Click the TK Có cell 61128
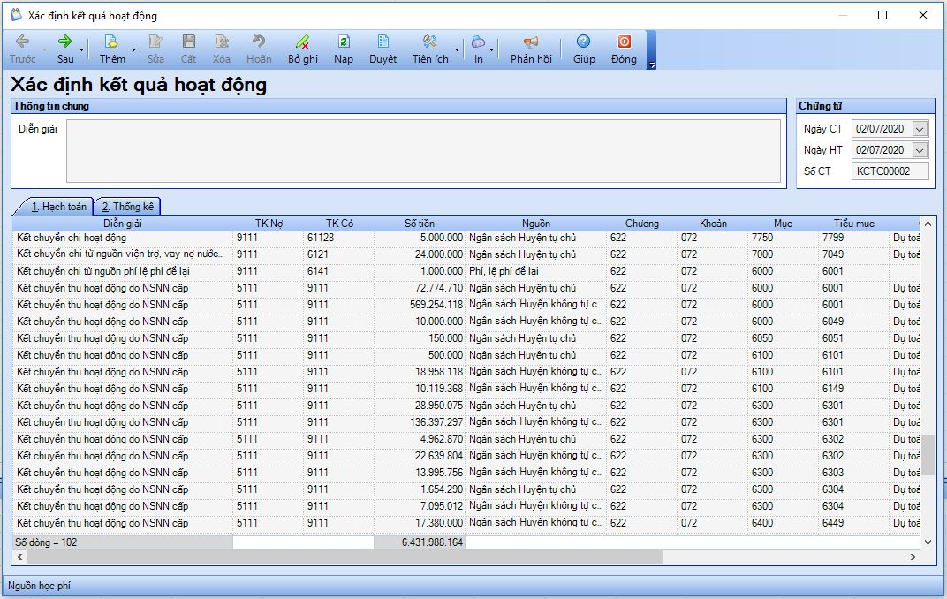Viewport: 947px width, 599px height. 339,238
